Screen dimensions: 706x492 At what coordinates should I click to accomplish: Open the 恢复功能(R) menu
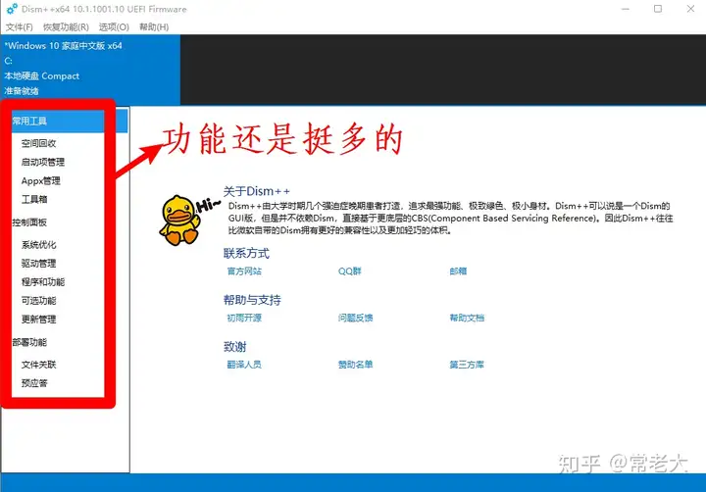[66, 27]
